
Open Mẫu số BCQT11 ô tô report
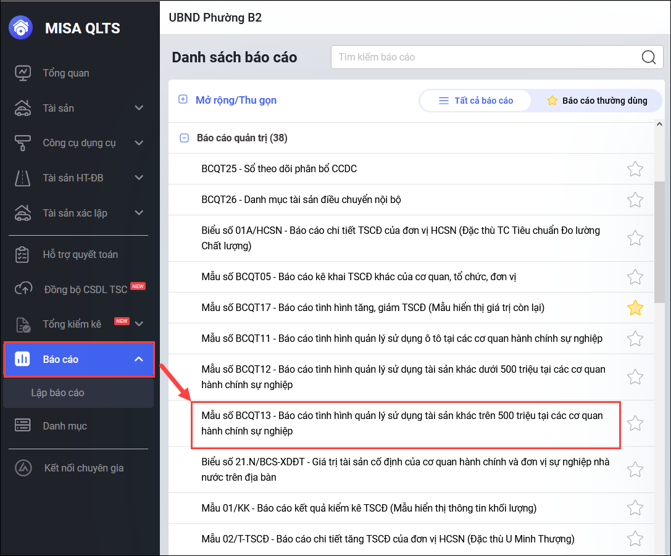click(402, 338)
